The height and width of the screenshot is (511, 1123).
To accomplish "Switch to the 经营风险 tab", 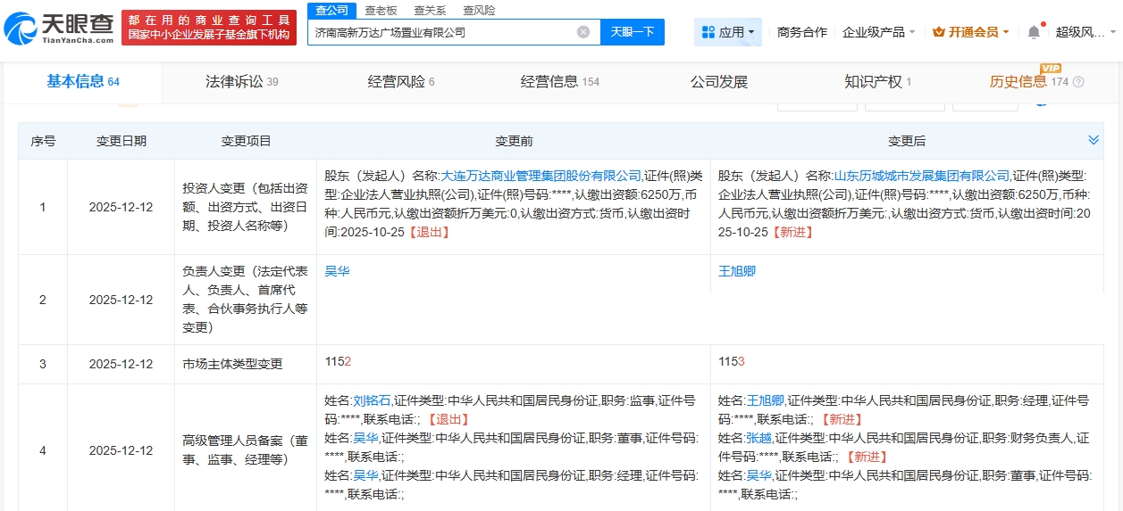I will click(401, 82).
